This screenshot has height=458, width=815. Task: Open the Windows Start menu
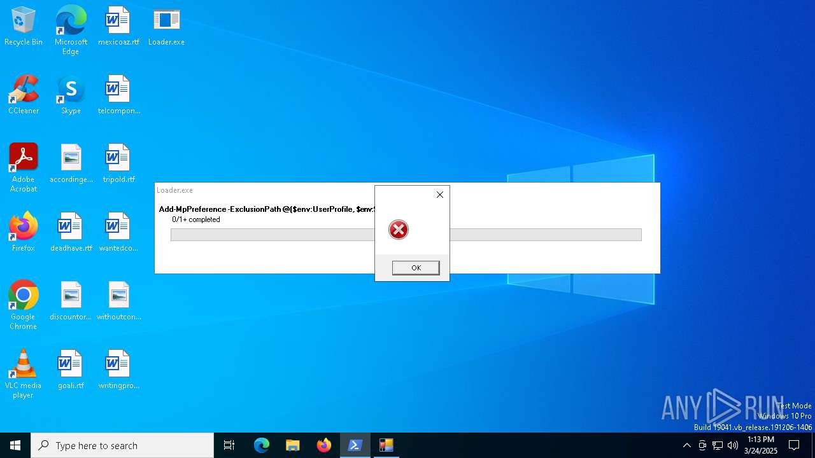[x=15, y=445]
